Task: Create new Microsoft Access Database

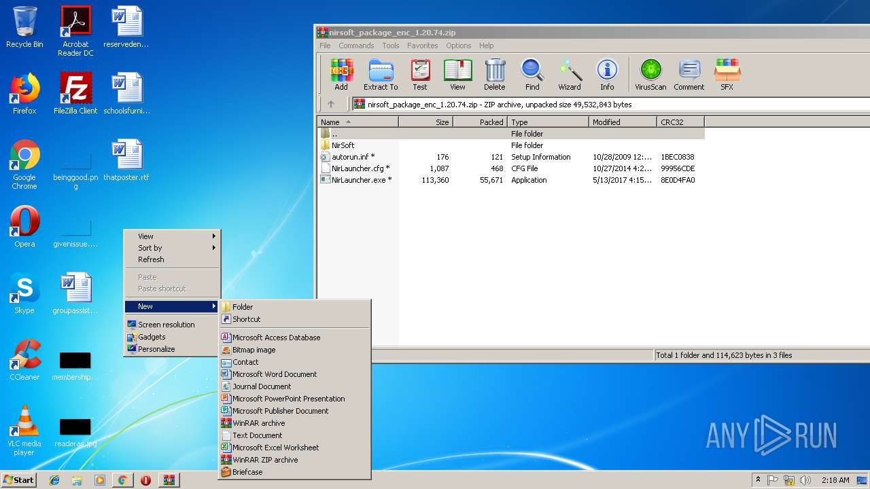Action: point(294,338)
